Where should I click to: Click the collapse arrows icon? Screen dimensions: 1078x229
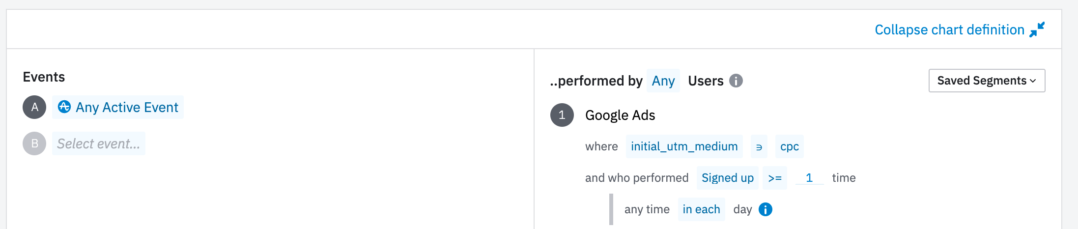click(x=1037, y=29)
